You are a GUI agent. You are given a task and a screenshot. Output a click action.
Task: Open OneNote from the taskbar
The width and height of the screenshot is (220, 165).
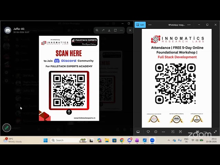click(137, 140)
